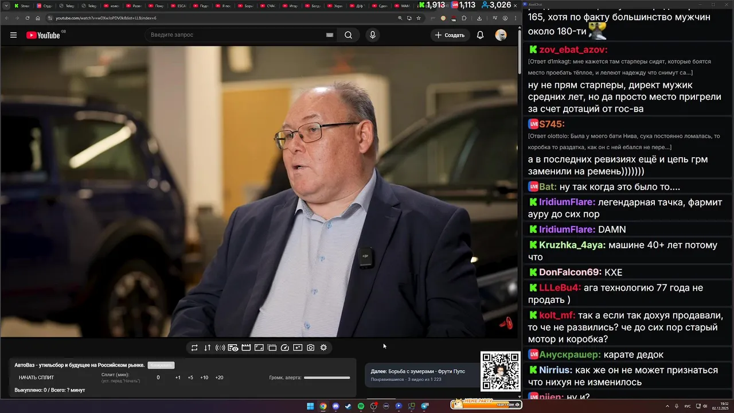Click the НАЧАТЬ СПЛИТ button

[x=36, y=377]
